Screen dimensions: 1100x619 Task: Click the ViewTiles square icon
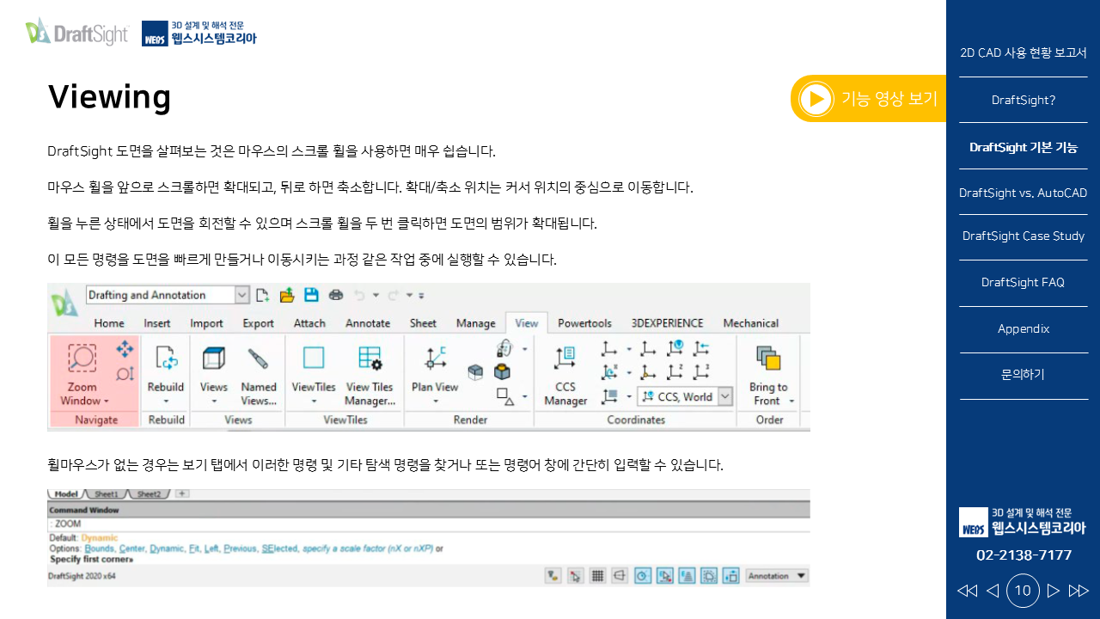(x=314, y=359)
